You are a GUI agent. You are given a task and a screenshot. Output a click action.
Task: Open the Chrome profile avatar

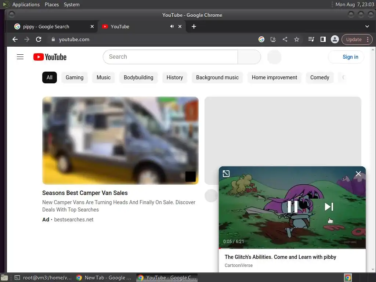[x=335, y=39]
